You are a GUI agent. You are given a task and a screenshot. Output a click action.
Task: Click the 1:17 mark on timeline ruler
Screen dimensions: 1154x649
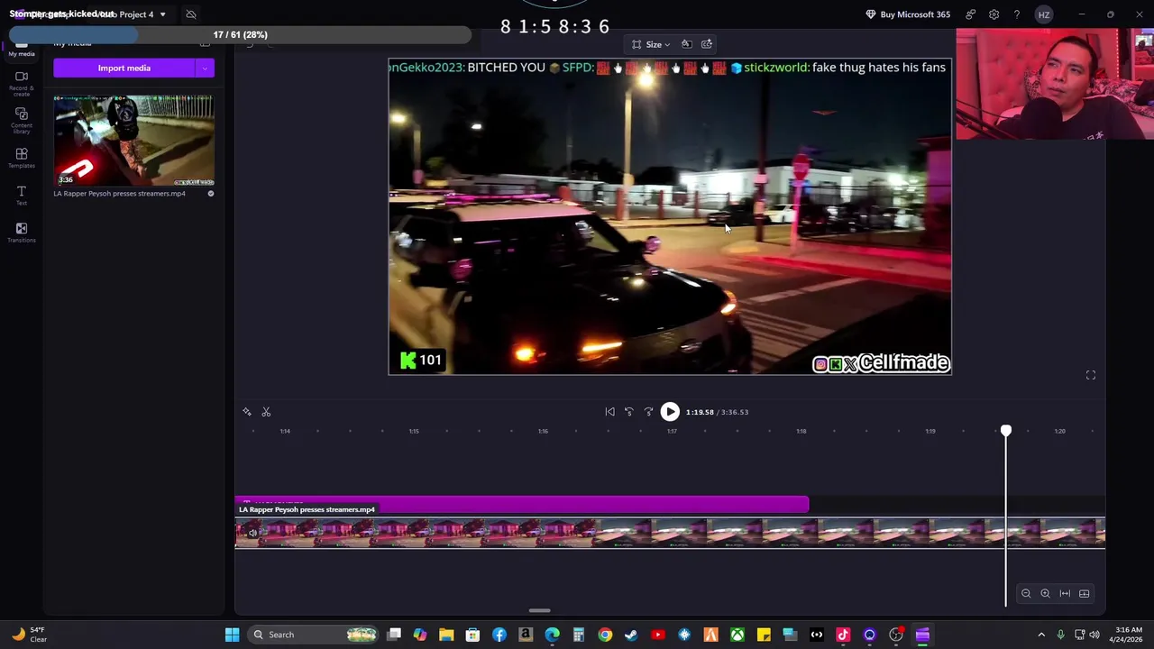point(672,431)
